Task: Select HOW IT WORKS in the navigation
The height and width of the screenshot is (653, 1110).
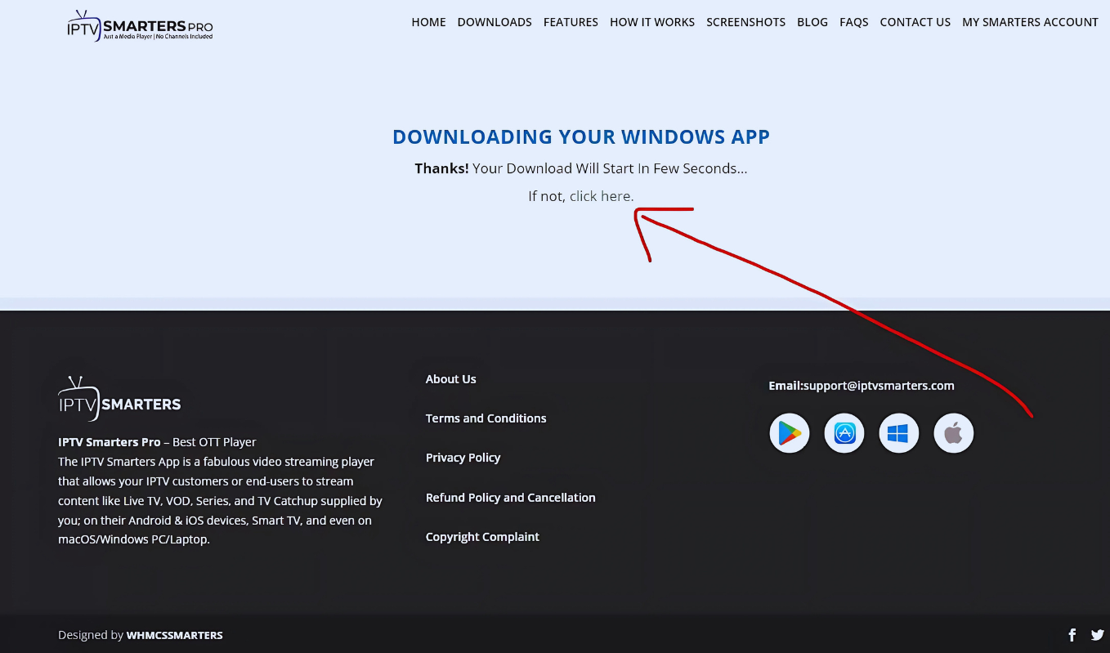Action: point(652,22)
